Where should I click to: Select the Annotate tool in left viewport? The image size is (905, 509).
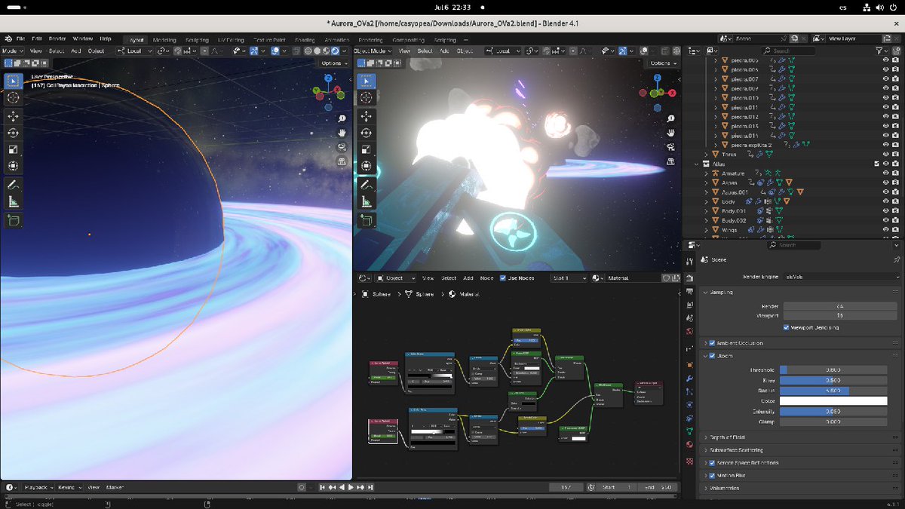pyautogui.click(x=14, y=185)
